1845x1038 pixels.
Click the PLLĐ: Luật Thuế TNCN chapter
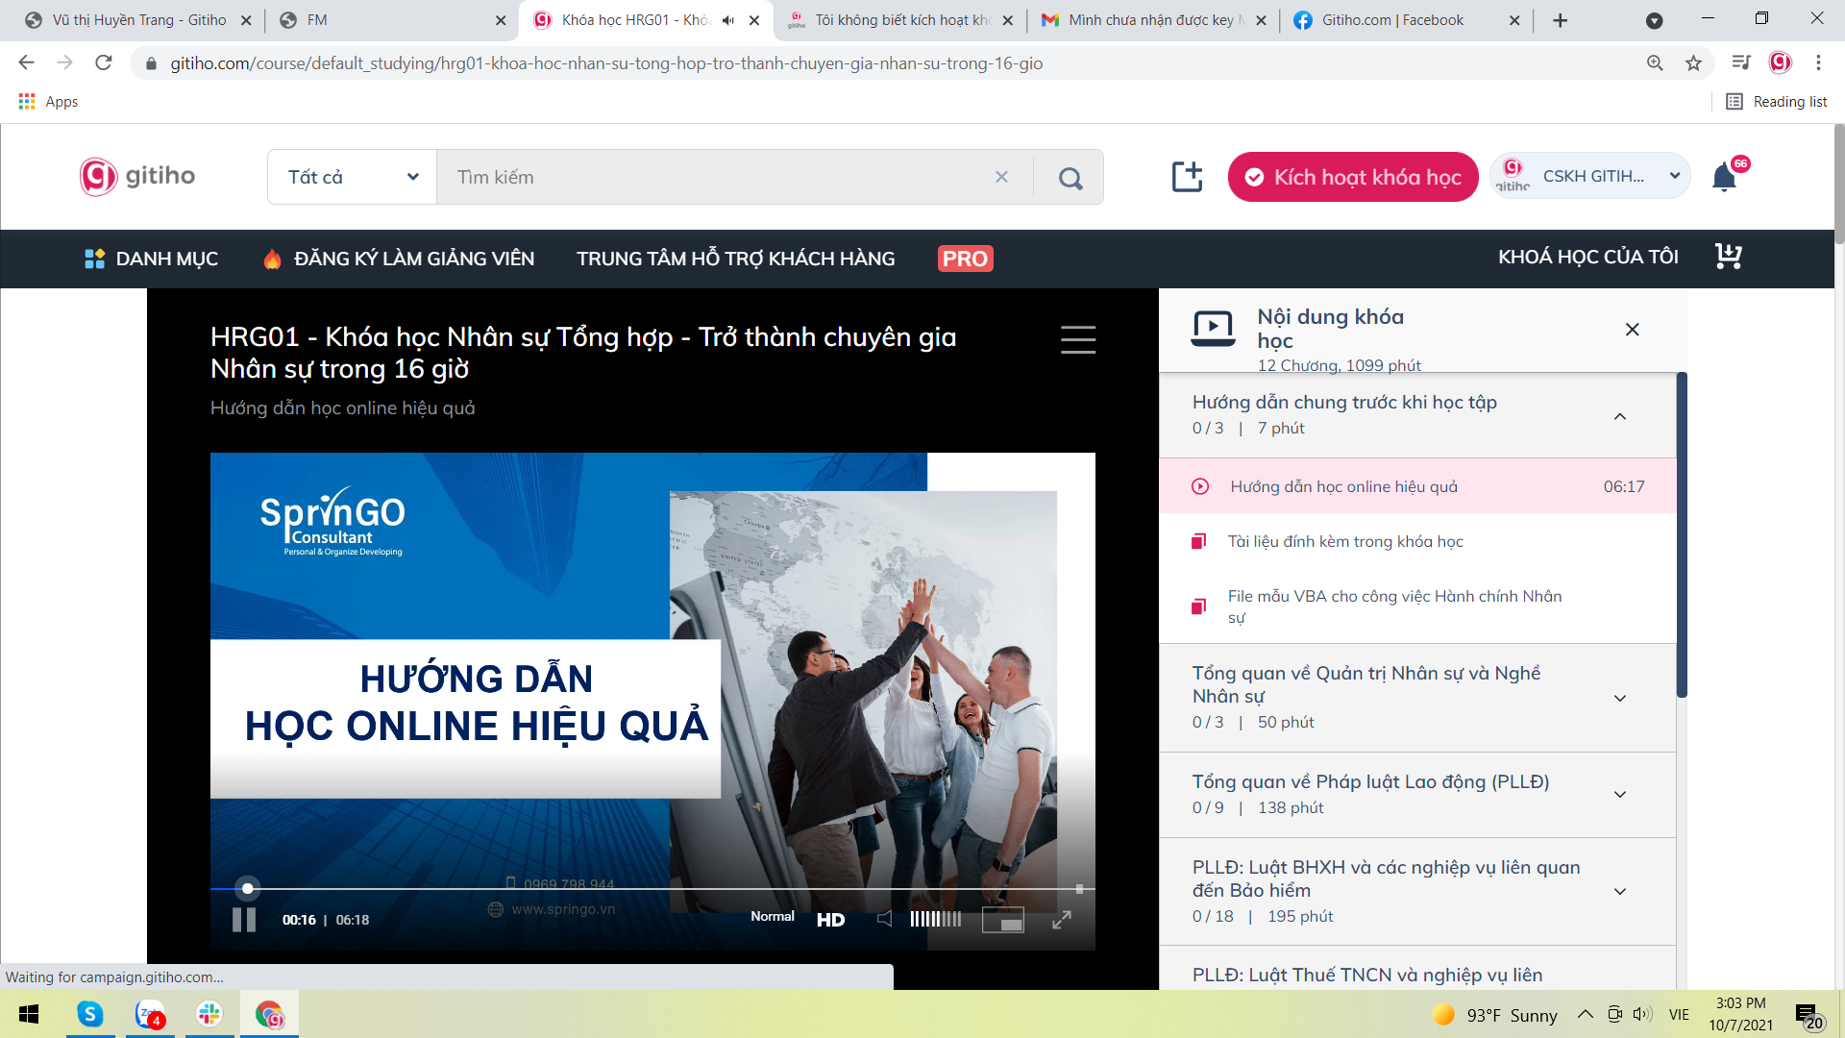[1417, 969]
